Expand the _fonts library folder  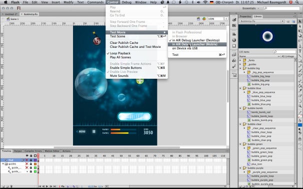click(240, 60)
